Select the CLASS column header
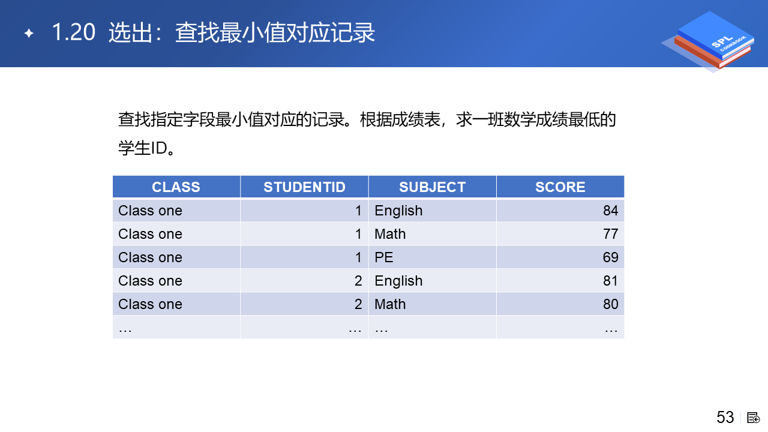 tap(176, 187)
